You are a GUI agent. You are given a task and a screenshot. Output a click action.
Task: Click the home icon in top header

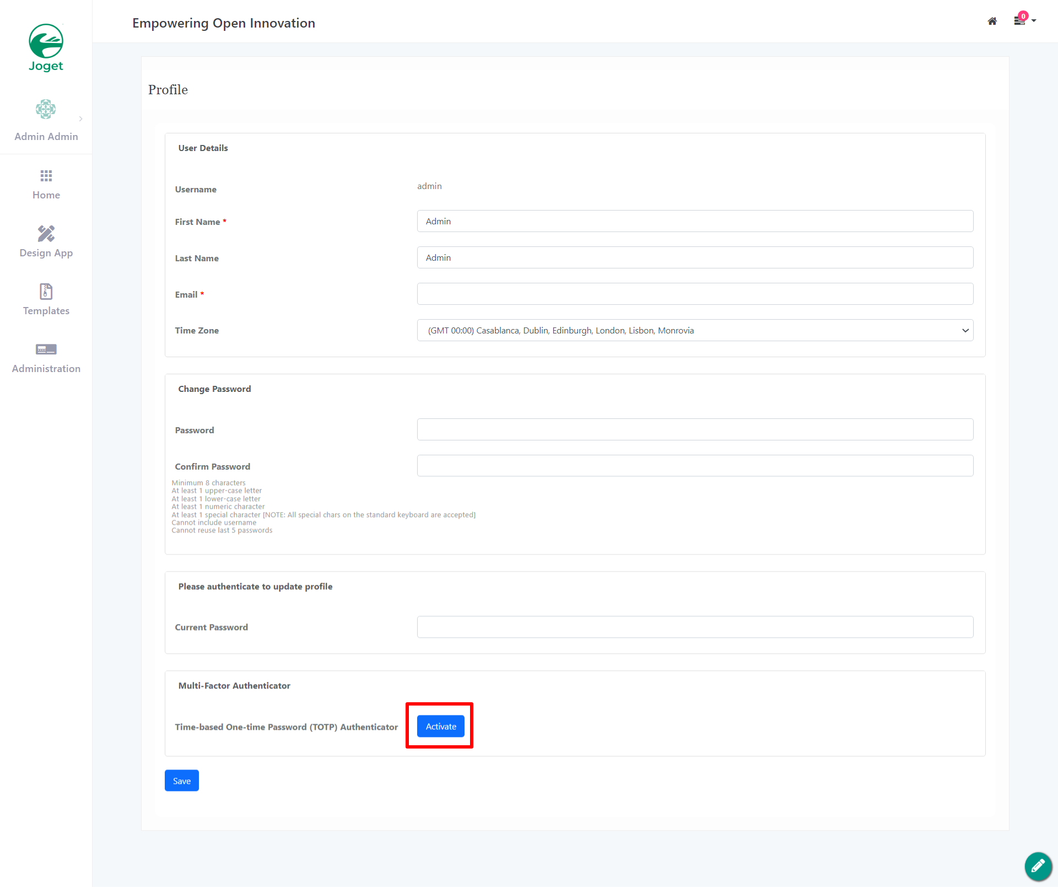pos(992,21)
